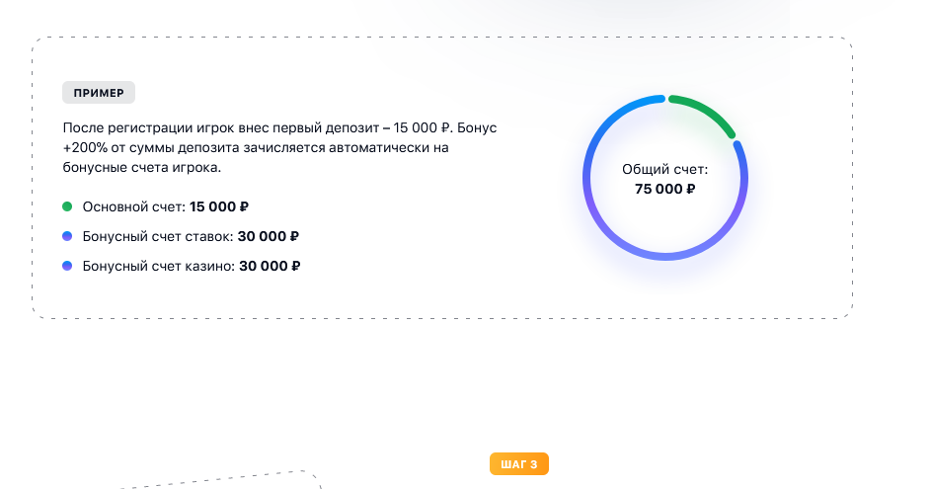Click the text Бонусный счет казино
Screen dimensions: 931x489
[159, 266]
